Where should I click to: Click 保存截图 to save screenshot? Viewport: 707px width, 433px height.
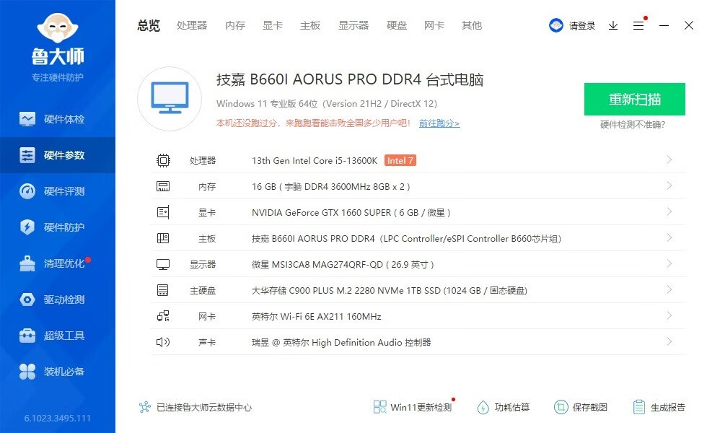click(581, 407)
